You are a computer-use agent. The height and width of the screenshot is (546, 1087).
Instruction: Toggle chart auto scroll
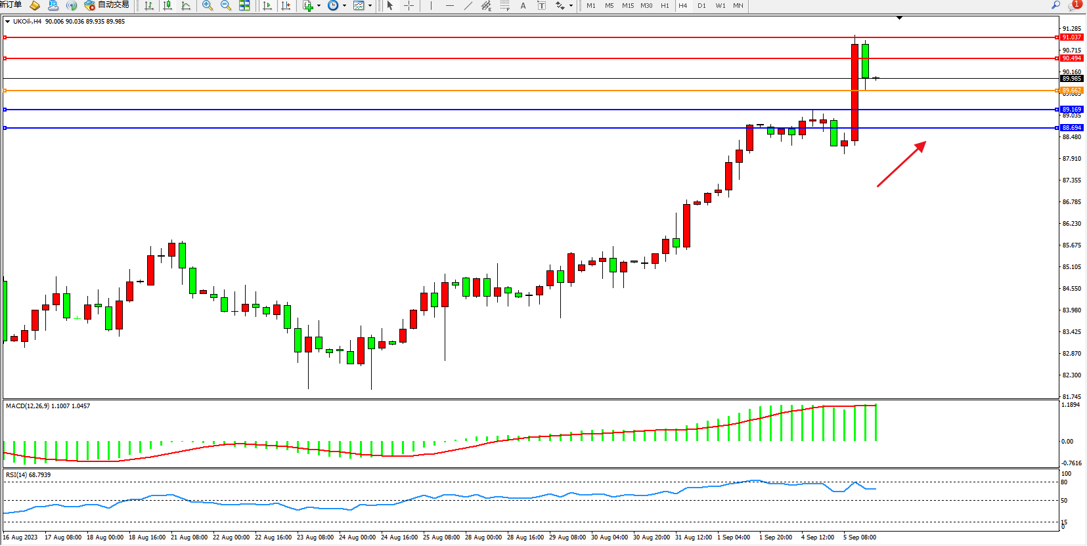click(267, 6)
